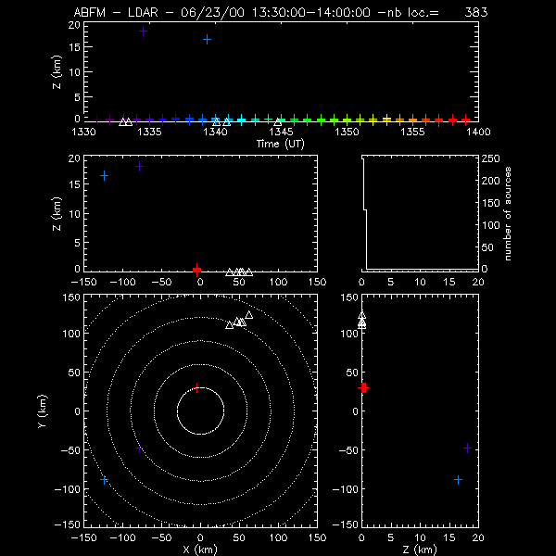Click the purple plus in the Z-Y side panel
556x556 pixels.
(467, 449)
